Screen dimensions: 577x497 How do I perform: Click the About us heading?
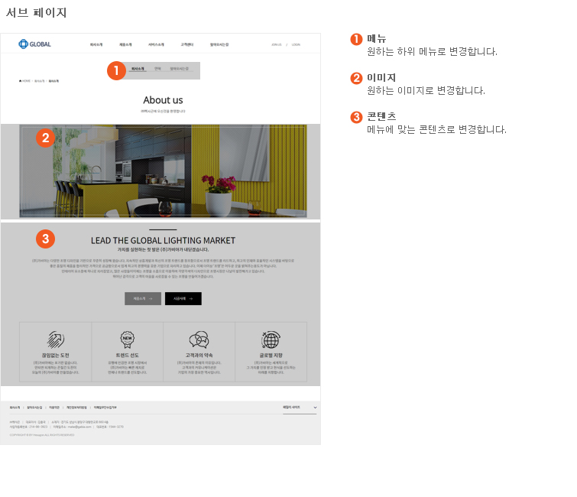coord(163,100)
